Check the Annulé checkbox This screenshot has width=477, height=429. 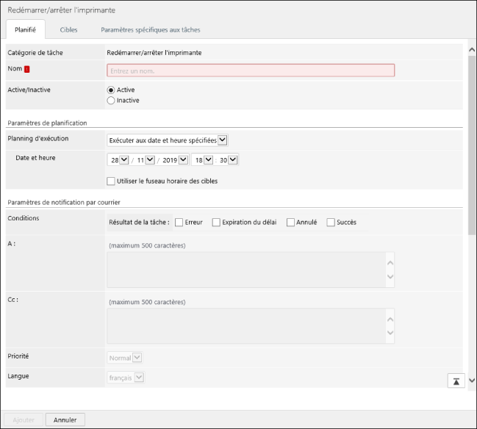click(291, 223)
